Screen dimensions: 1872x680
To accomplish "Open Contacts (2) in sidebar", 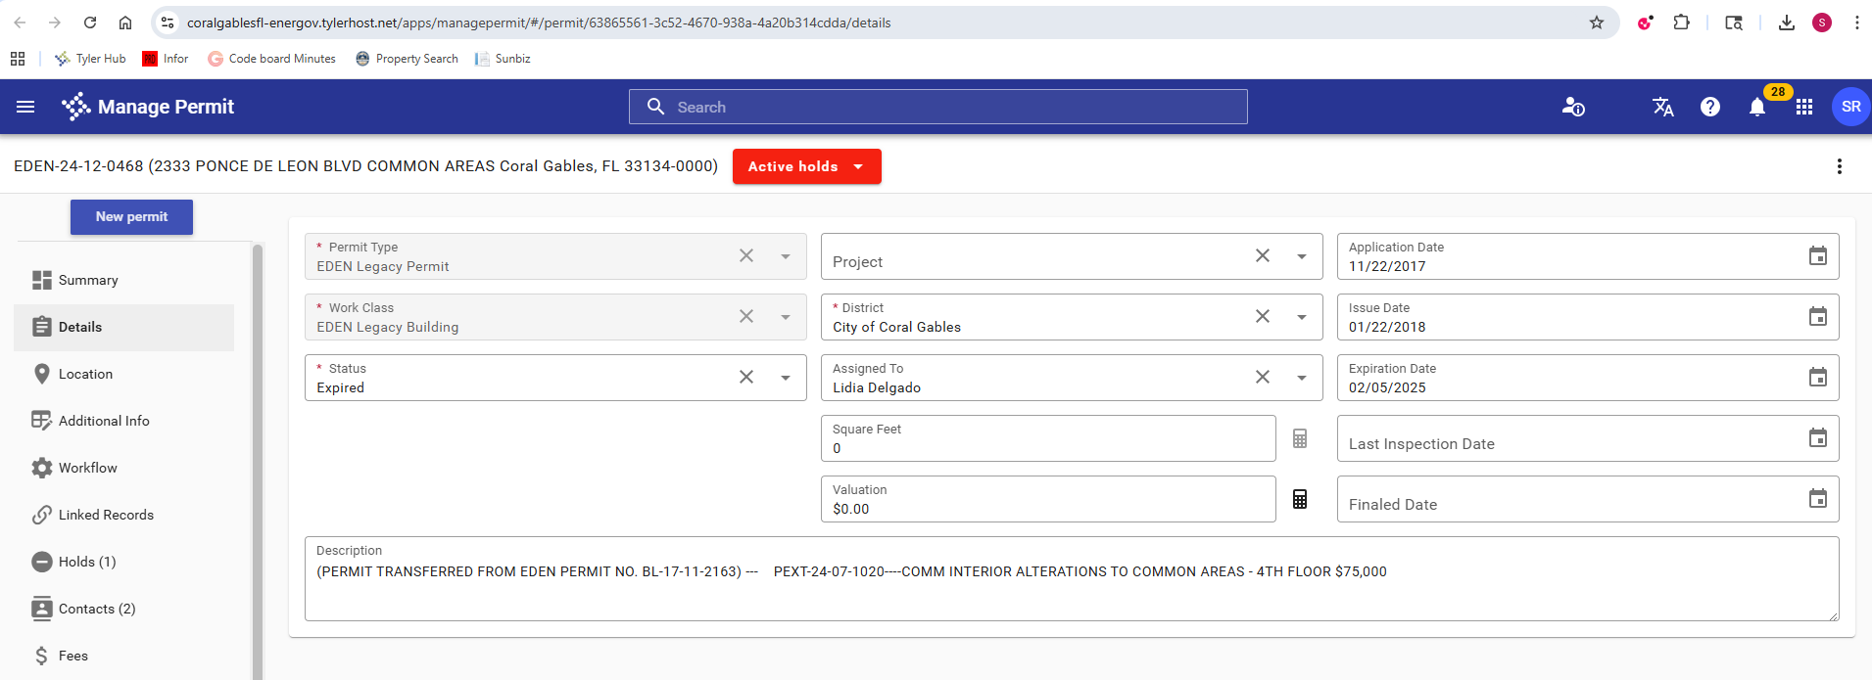I will pos(96,609).
